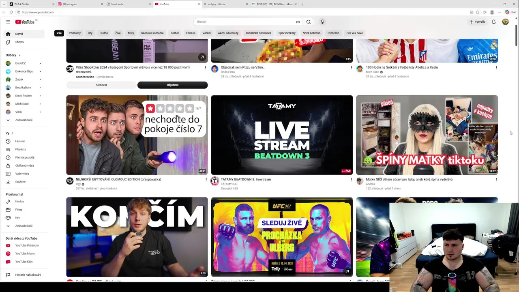This screenshot has width=519, height=292.
Task: Open a new browser tab plus button
Action: click(x=303, y=4)
